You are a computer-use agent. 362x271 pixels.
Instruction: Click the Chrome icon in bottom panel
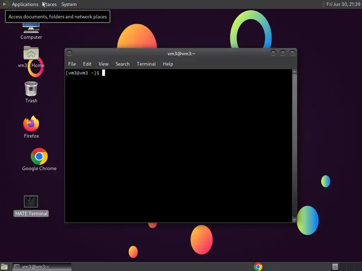[x=258, y=267]
